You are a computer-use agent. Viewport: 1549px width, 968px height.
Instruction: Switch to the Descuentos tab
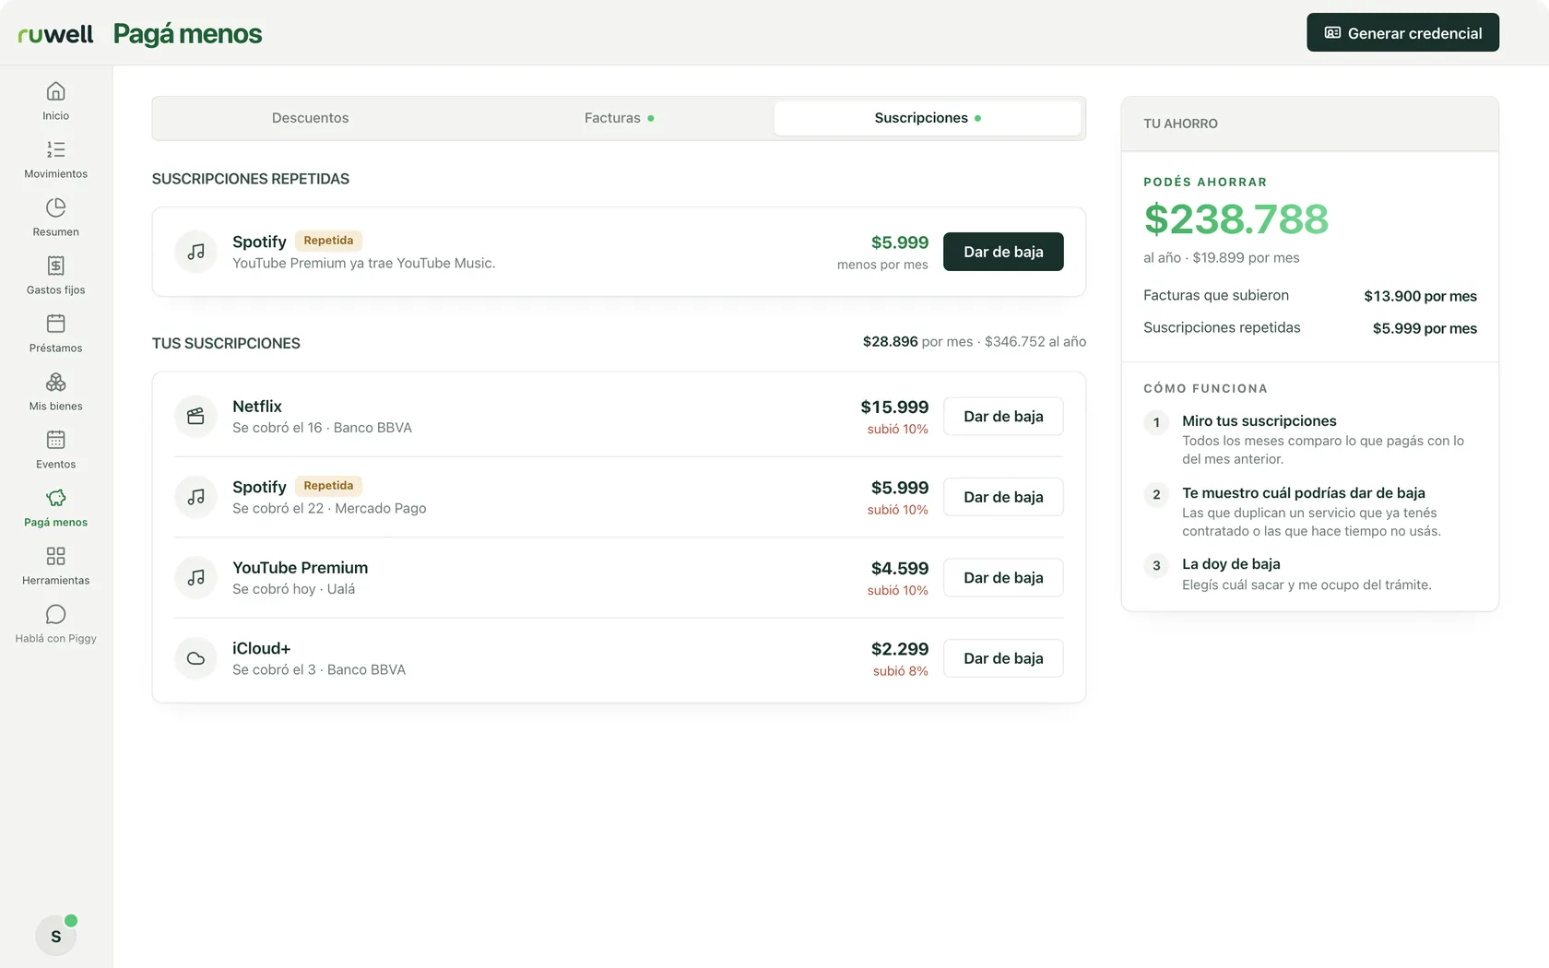[x=310, y=118]
